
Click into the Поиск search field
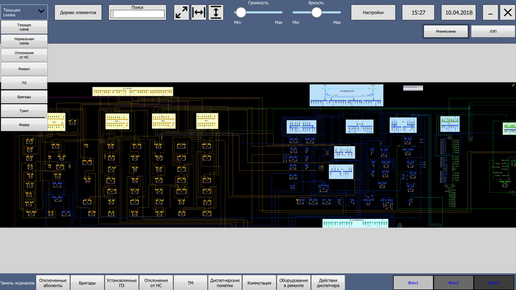(138, 14)
